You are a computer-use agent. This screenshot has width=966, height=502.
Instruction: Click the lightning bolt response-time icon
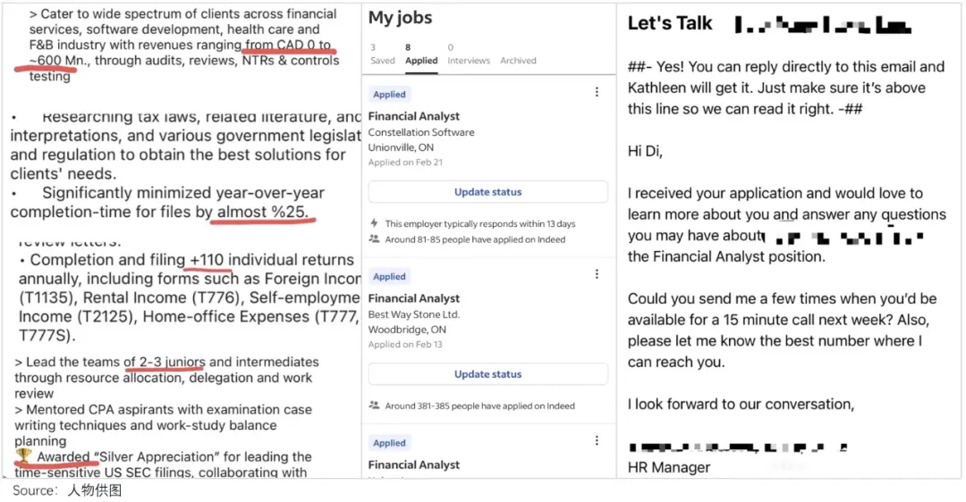click(374, 223)
